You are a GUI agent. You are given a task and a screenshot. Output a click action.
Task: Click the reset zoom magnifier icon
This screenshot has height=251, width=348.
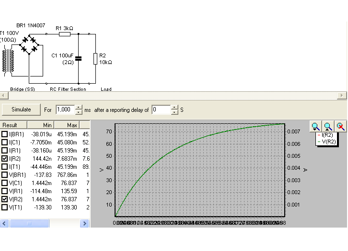click(x=340, y=127)
